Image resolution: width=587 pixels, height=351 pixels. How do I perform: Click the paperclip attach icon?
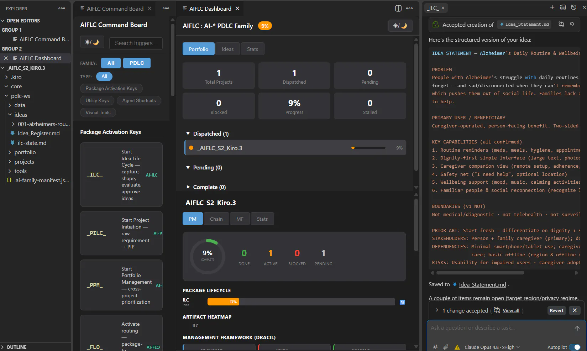pos(446,347)
